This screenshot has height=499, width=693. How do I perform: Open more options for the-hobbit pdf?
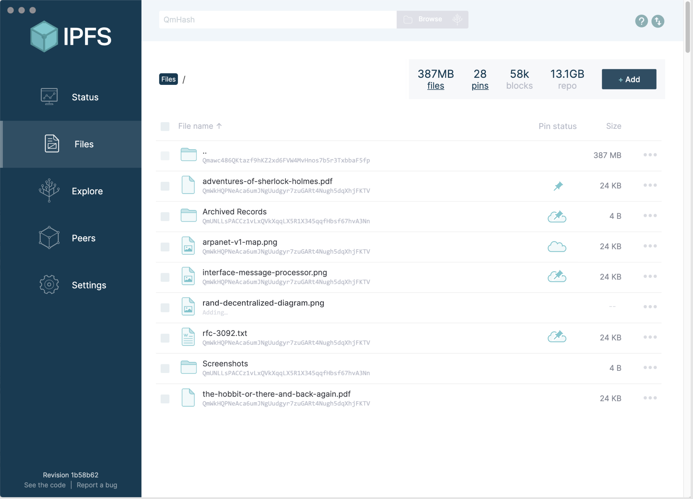pos(650,398)
